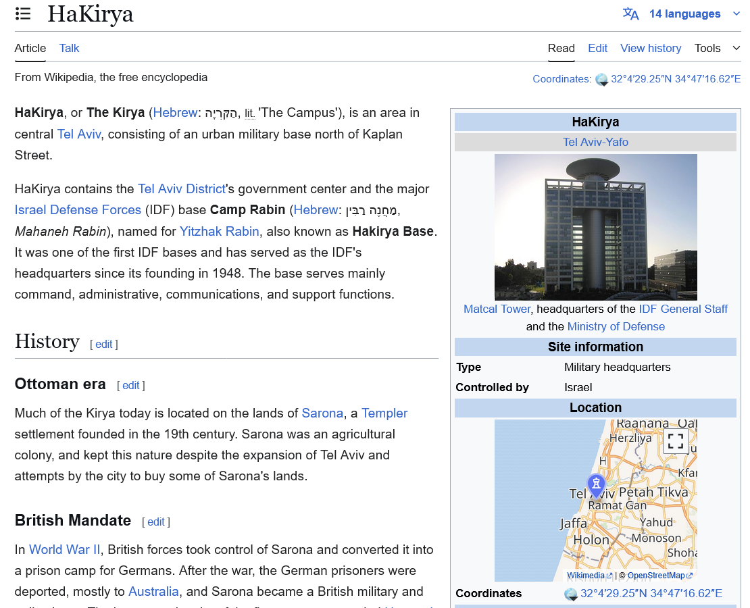Edit the British Mandate section
Viewport: 750px width, 608px height.
pos(156,522)
